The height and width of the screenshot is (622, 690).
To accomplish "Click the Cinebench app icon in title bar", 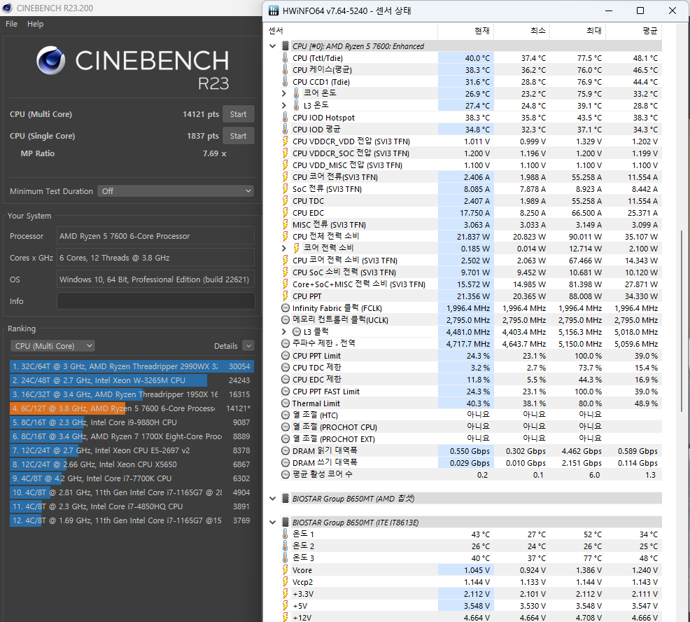I will (7, 8).
